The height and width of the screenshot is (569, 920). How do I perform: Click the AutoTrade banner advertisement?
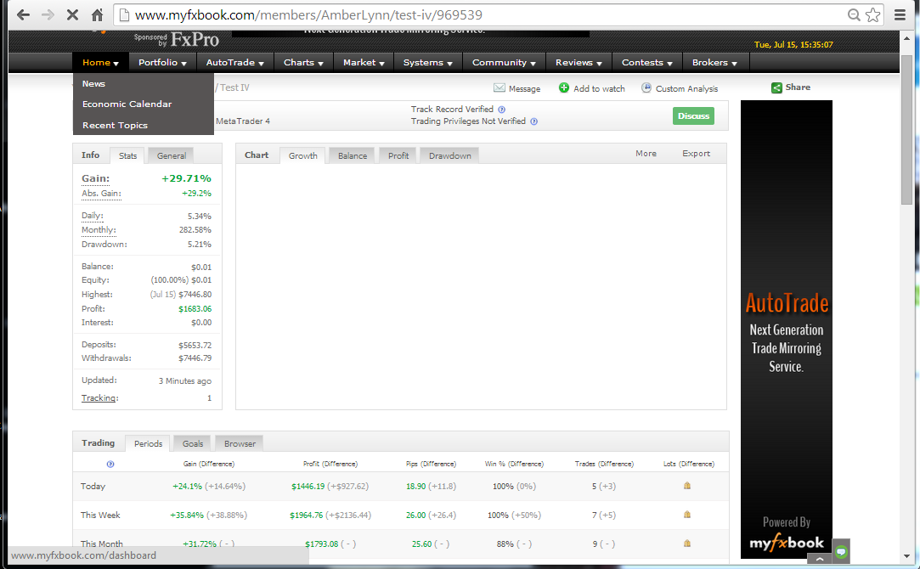click(787, 329)
